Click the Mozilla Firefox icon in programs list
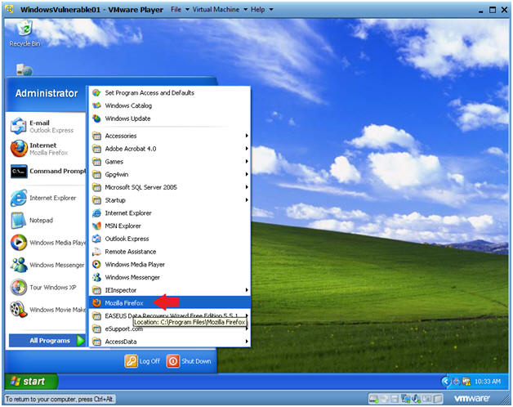Viewport: 513px width, 407px height. (96, 303)
